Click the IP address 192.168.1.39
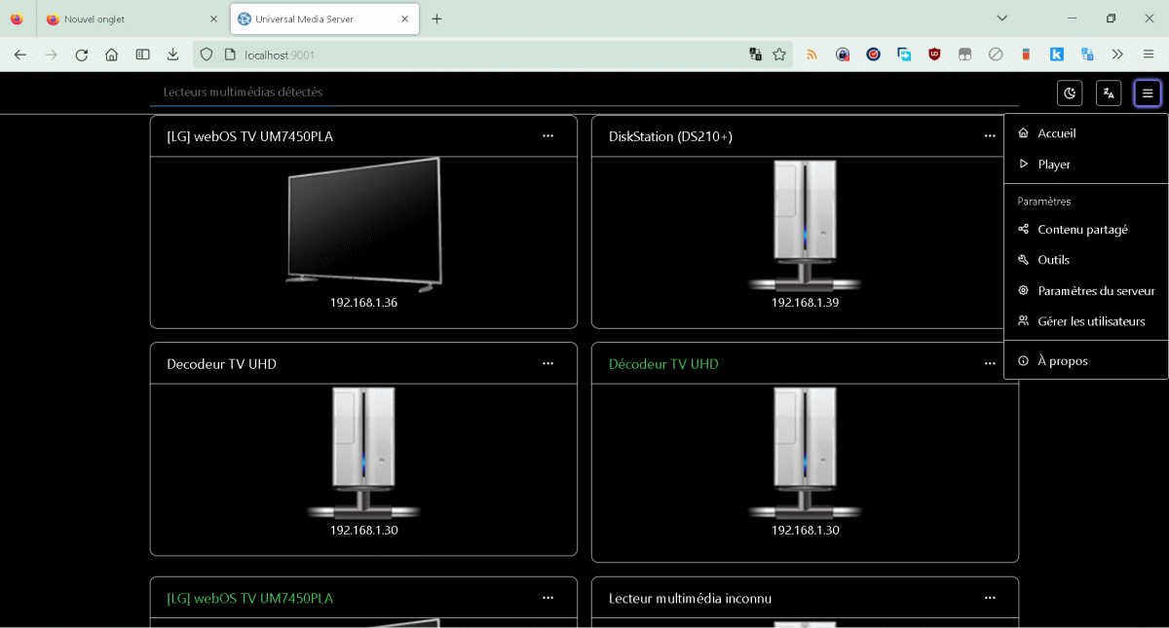Image resolution: width=1169 pixels, height=628 pixels. (x=805, y=303)
